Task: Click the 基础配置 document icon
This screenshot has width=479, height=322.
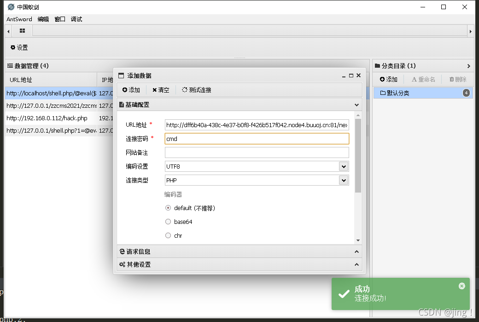Action: pyautogui.click(x=122, y=105)
